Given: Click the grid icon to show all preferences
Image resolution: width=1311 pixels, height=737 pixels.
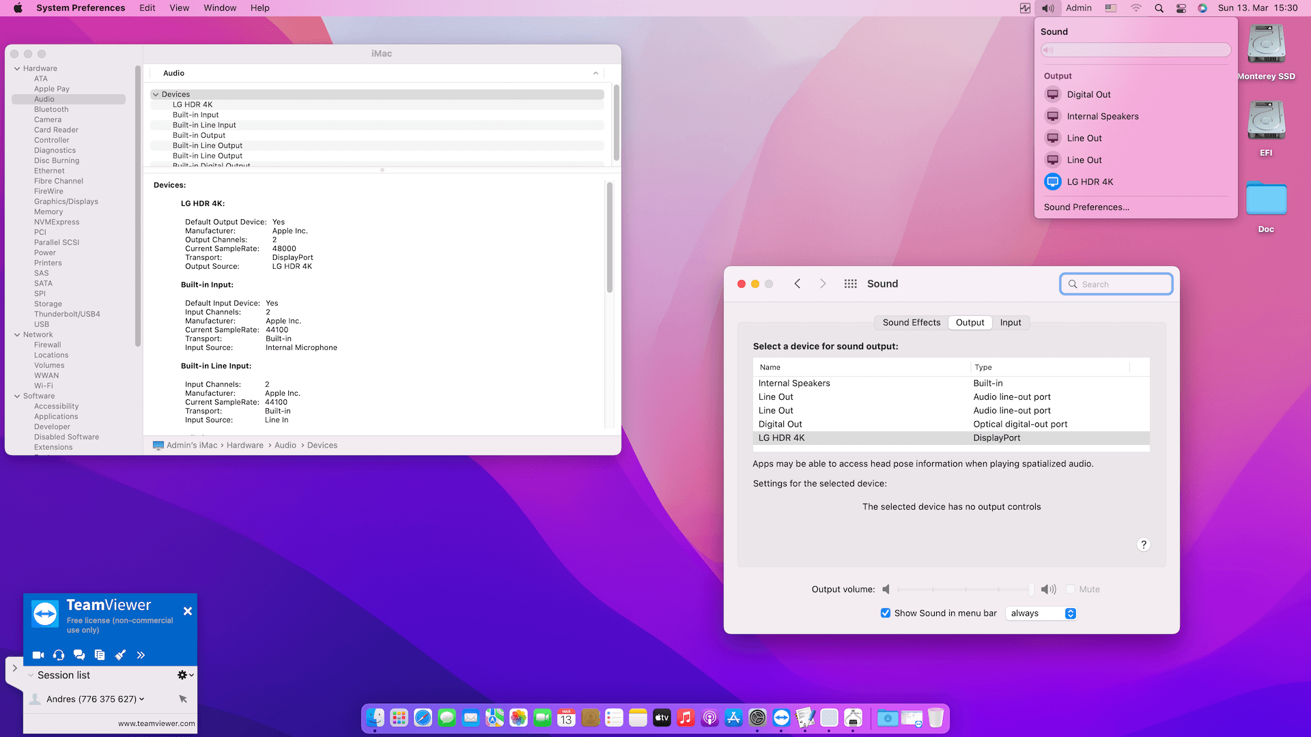Looking at the screenshot, I should (850, 283).
